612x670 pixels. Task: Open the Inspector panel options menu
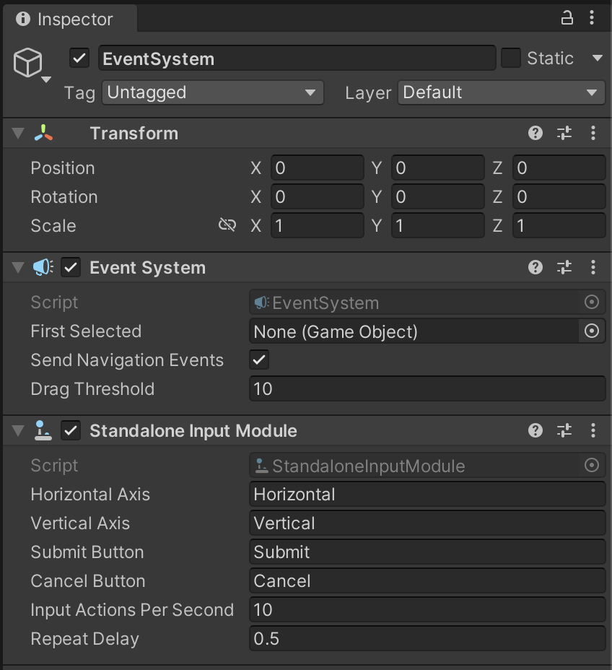pyautogui.click(x=593, y=18)
